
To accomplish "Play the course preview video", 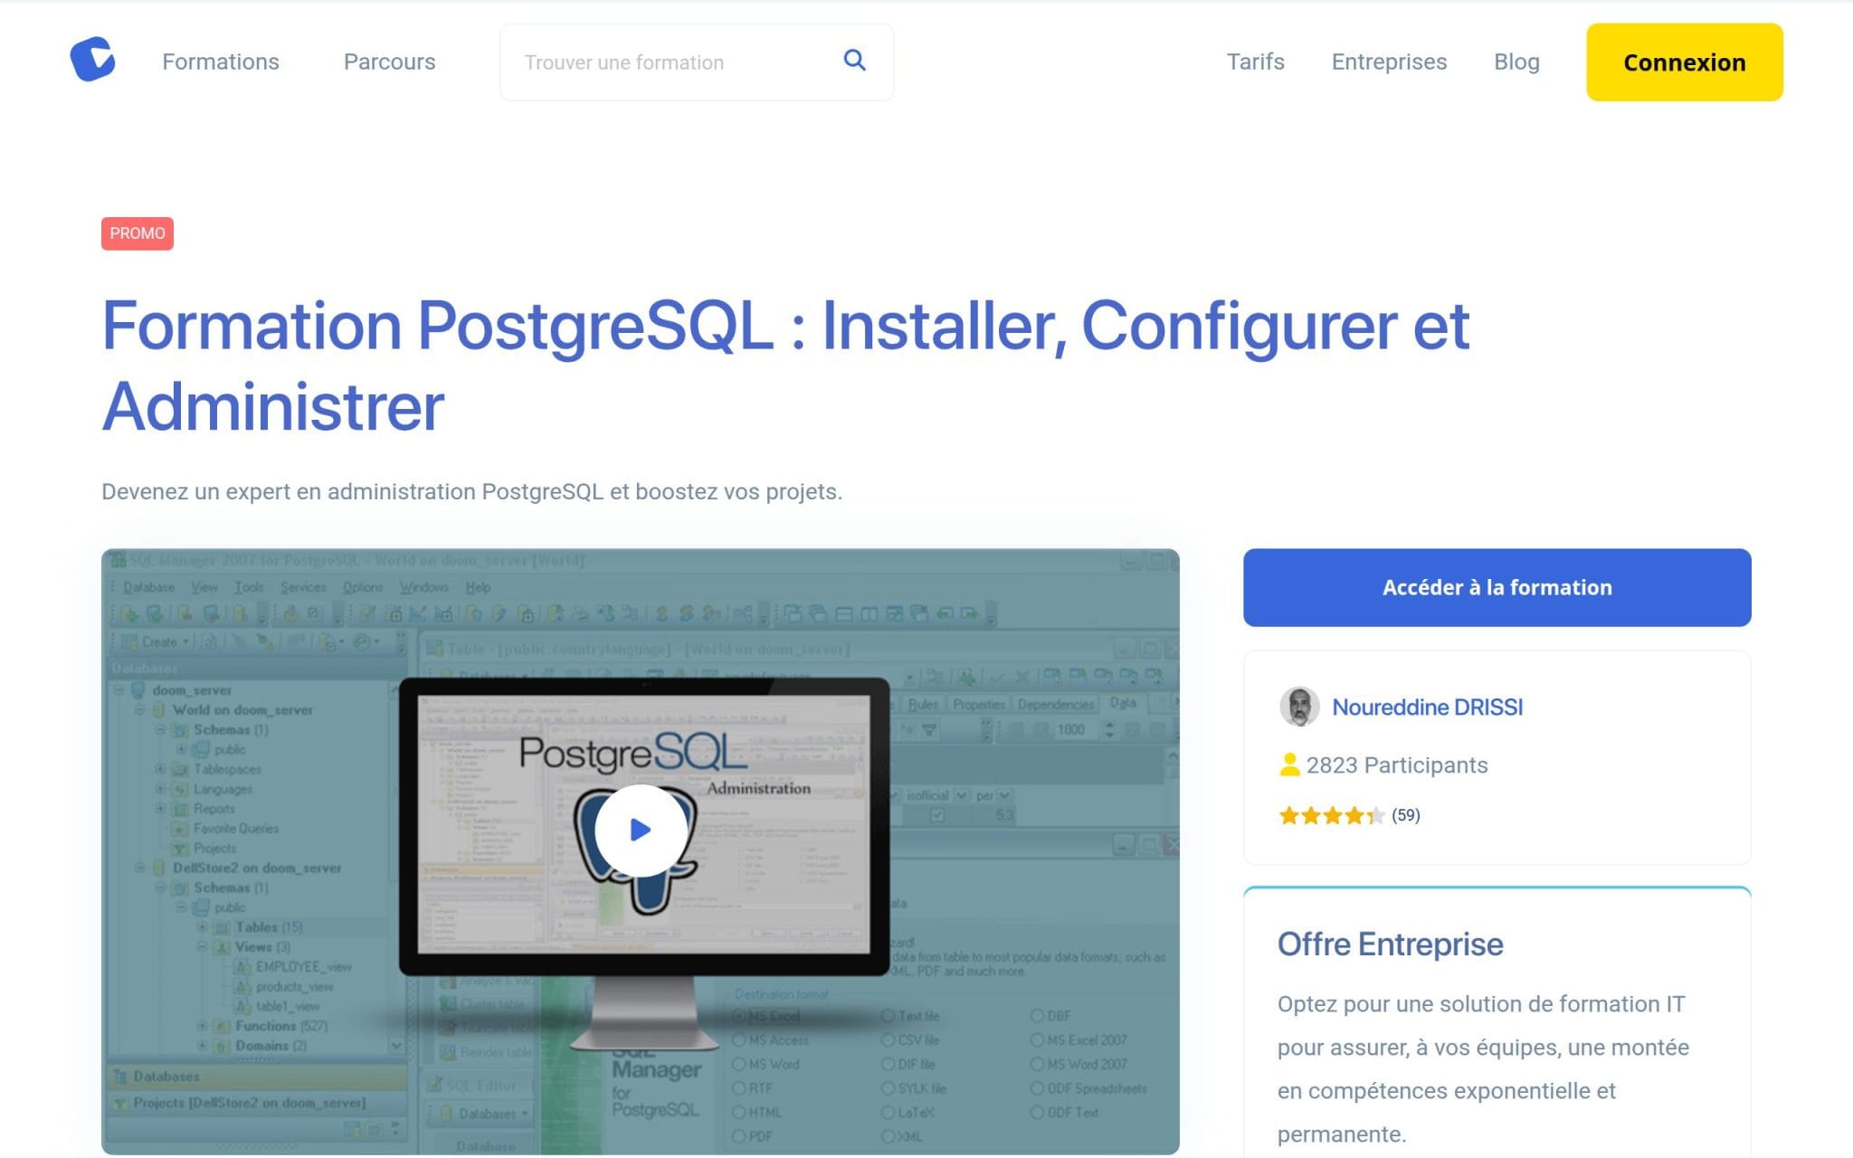I will (x=640, y=830).
